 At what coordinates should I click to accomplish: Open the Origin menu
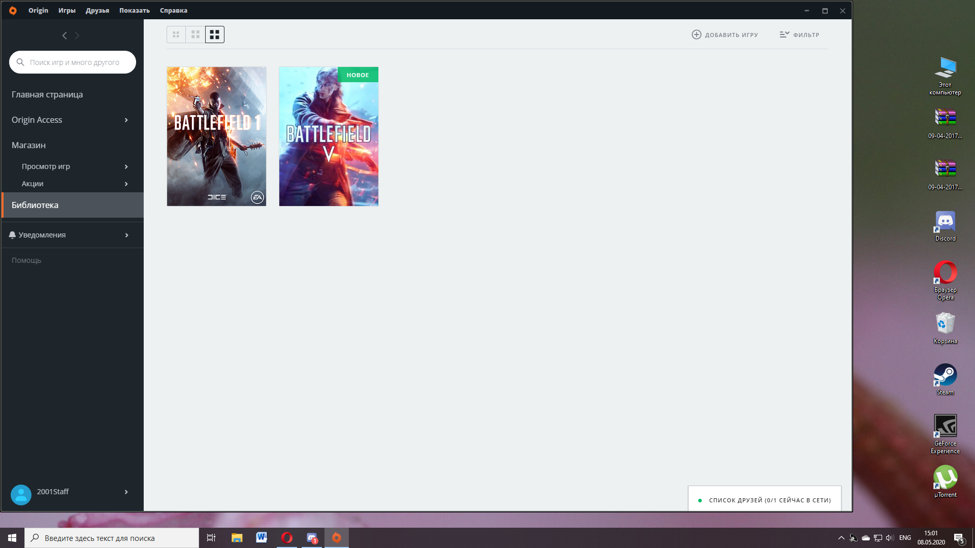38,10
